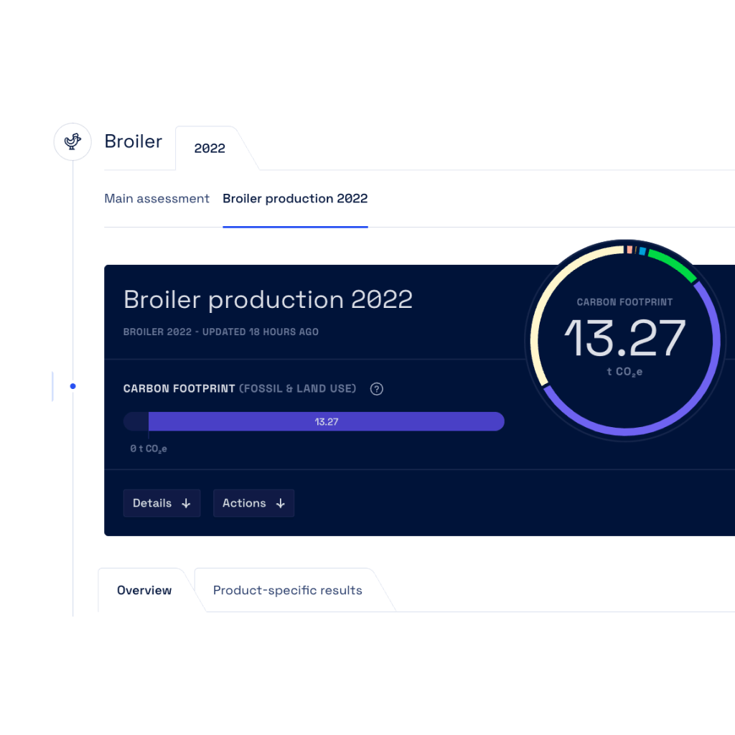Image resolution: width=735 pixels, height=735 pixels.
Task: Click the 13.27 value inside the donut chart
Action: (624, 339)
